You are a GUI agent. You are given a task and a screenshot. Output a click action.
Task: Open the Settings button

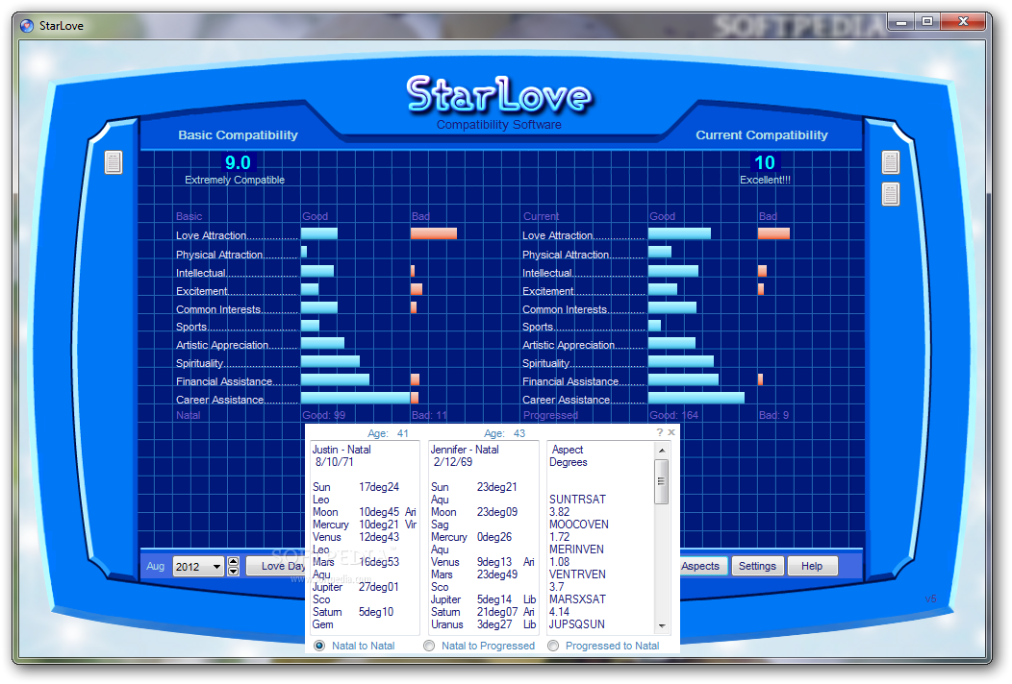[x=758, y=566]
